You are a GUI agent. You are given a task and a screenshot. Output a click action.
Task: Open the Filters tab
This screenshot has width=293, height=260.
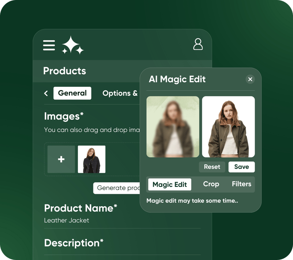tap(241, 184)
